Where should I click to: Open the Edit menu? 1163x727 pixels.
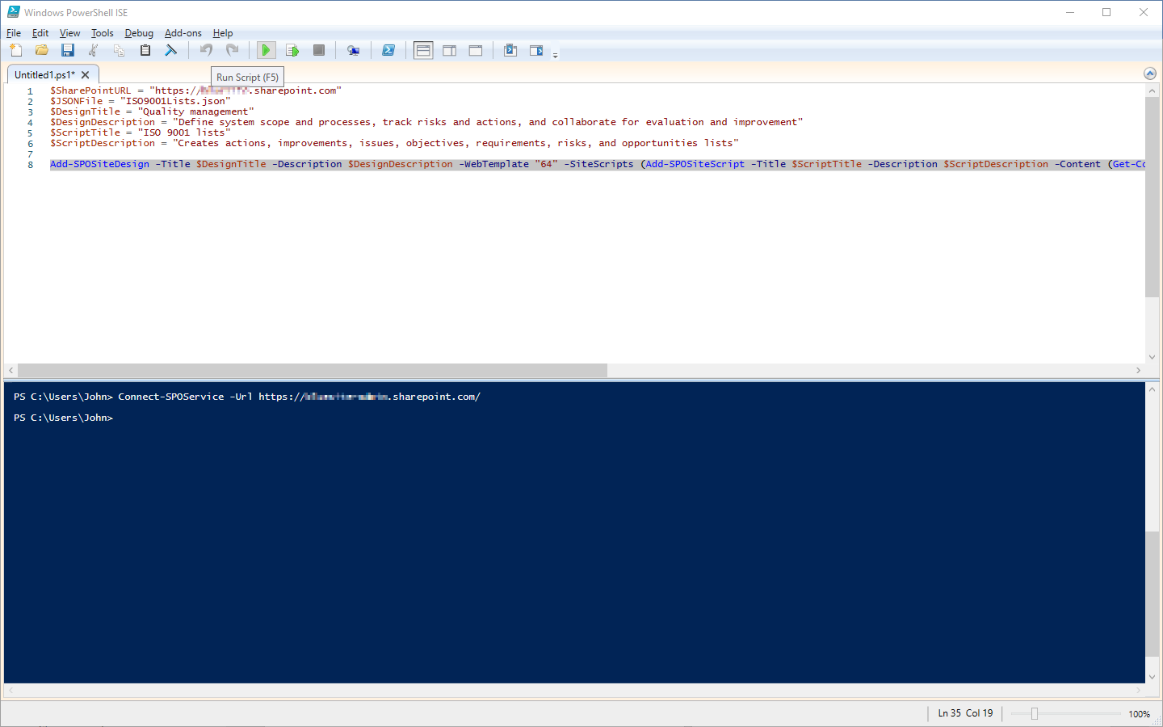(40, 33)
